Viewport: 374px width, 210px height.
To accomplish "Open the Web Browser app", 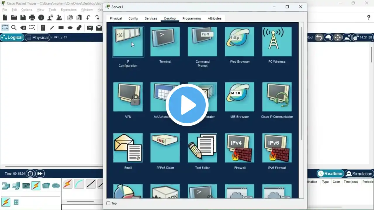I will [x=240, y=42].
